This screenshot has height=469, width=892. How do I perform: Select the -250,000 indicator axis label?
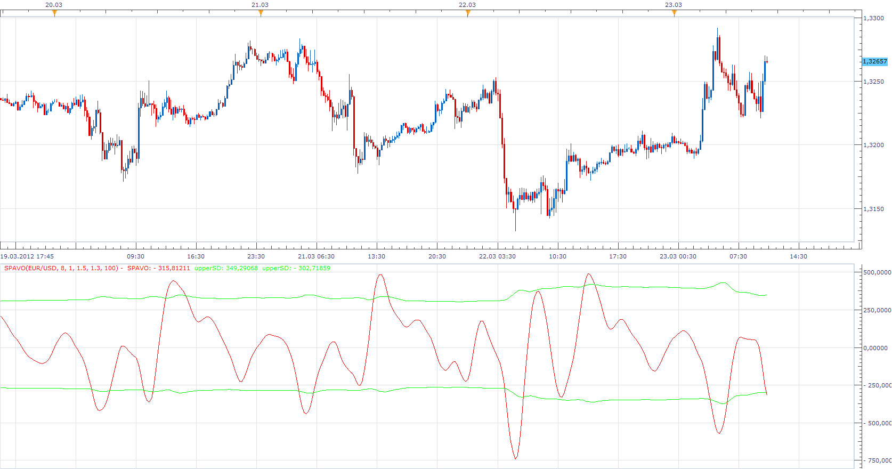(877, 385)
